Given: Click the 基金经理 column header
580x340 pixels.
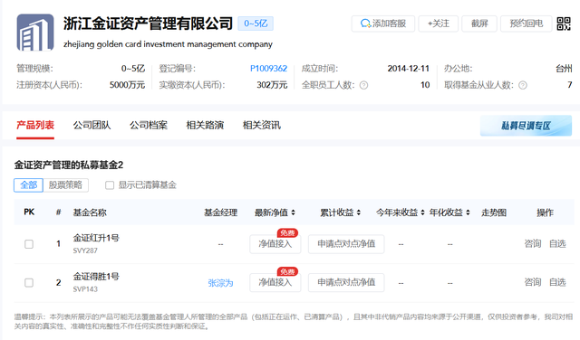Looking at the screenshot, I should click(220, 212).
